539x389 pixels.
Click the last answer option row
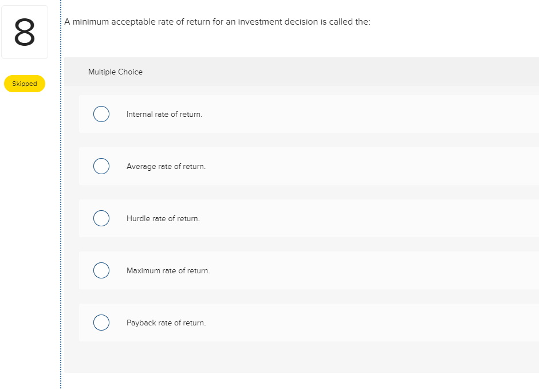[286, 322]
